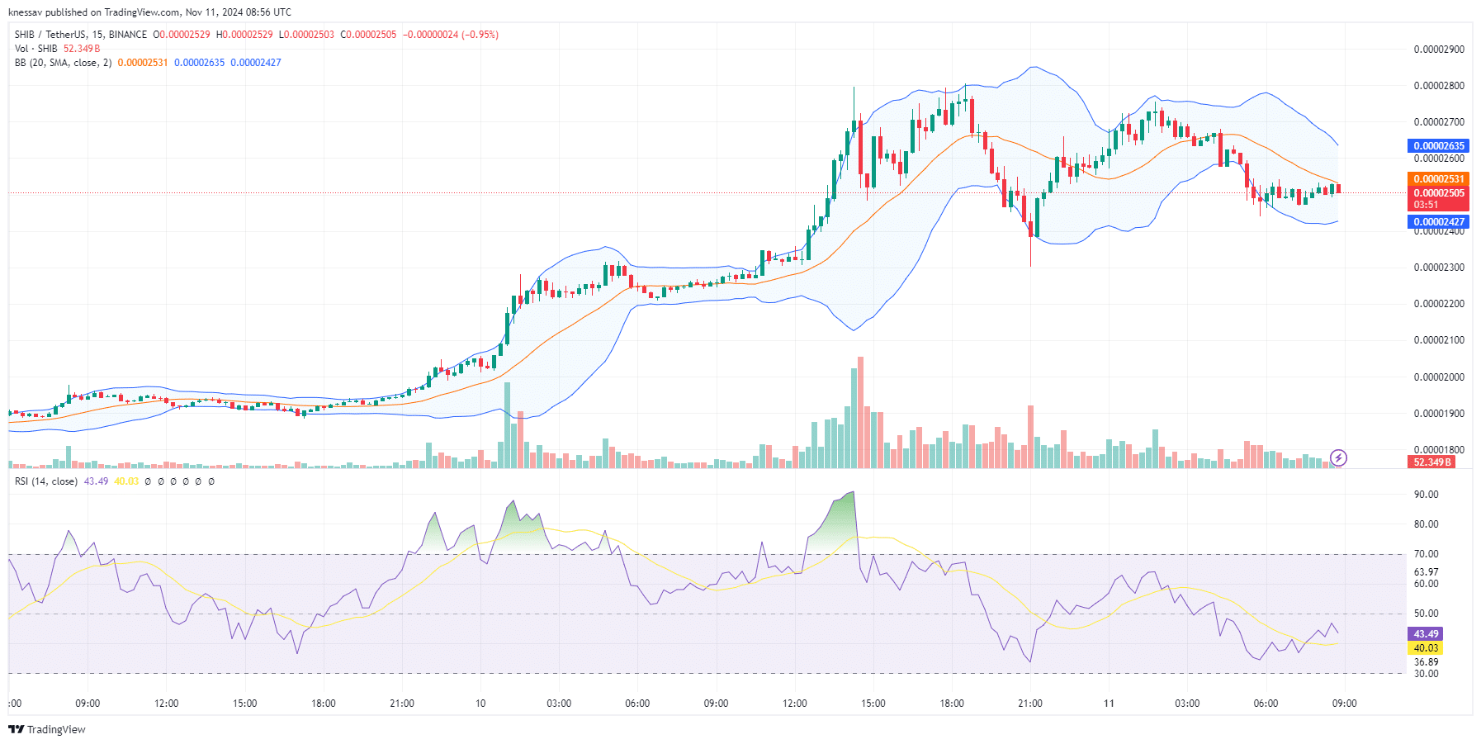1481x744 pixels.
Task: Click the purple RSI value 43.49 in the legend
Action: click(x=96, y=481)
